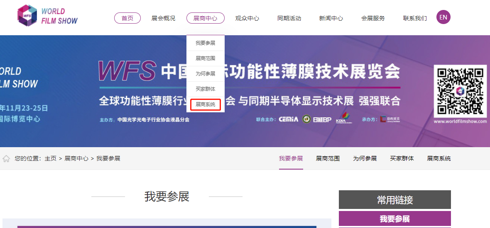Select 展商范围 in dropdown menu
Image resolution: width=490 pixels, height=228 pixels.
click(206, 58)
